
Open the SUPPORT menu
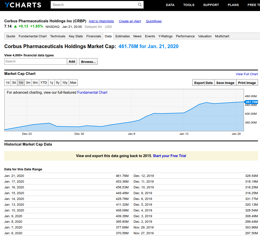tap(211, 5)
